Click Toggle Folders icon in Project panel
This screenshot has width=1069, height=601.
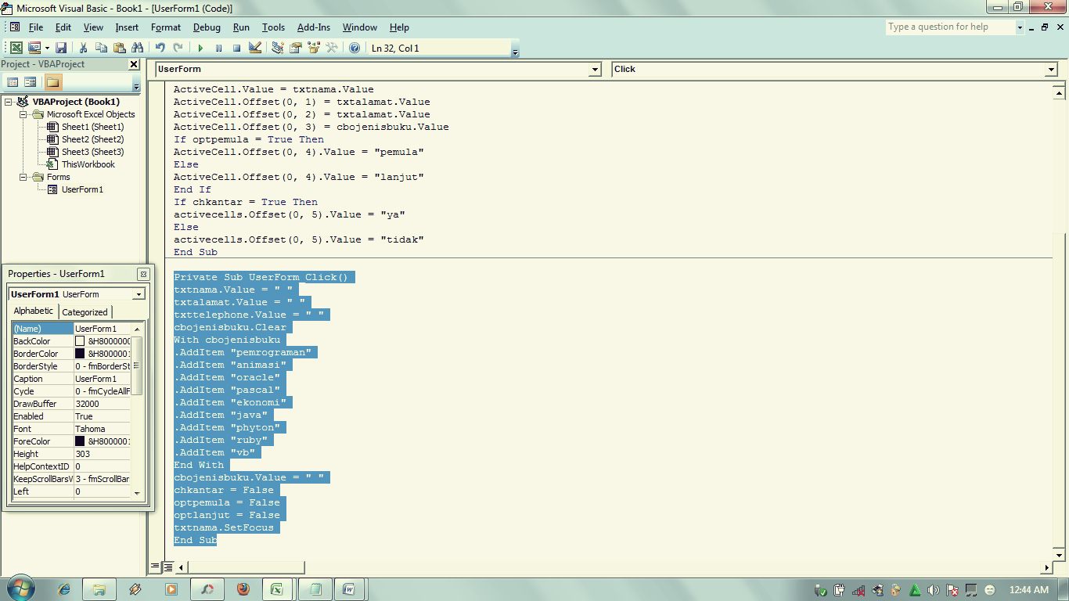[x=52, y=82]
